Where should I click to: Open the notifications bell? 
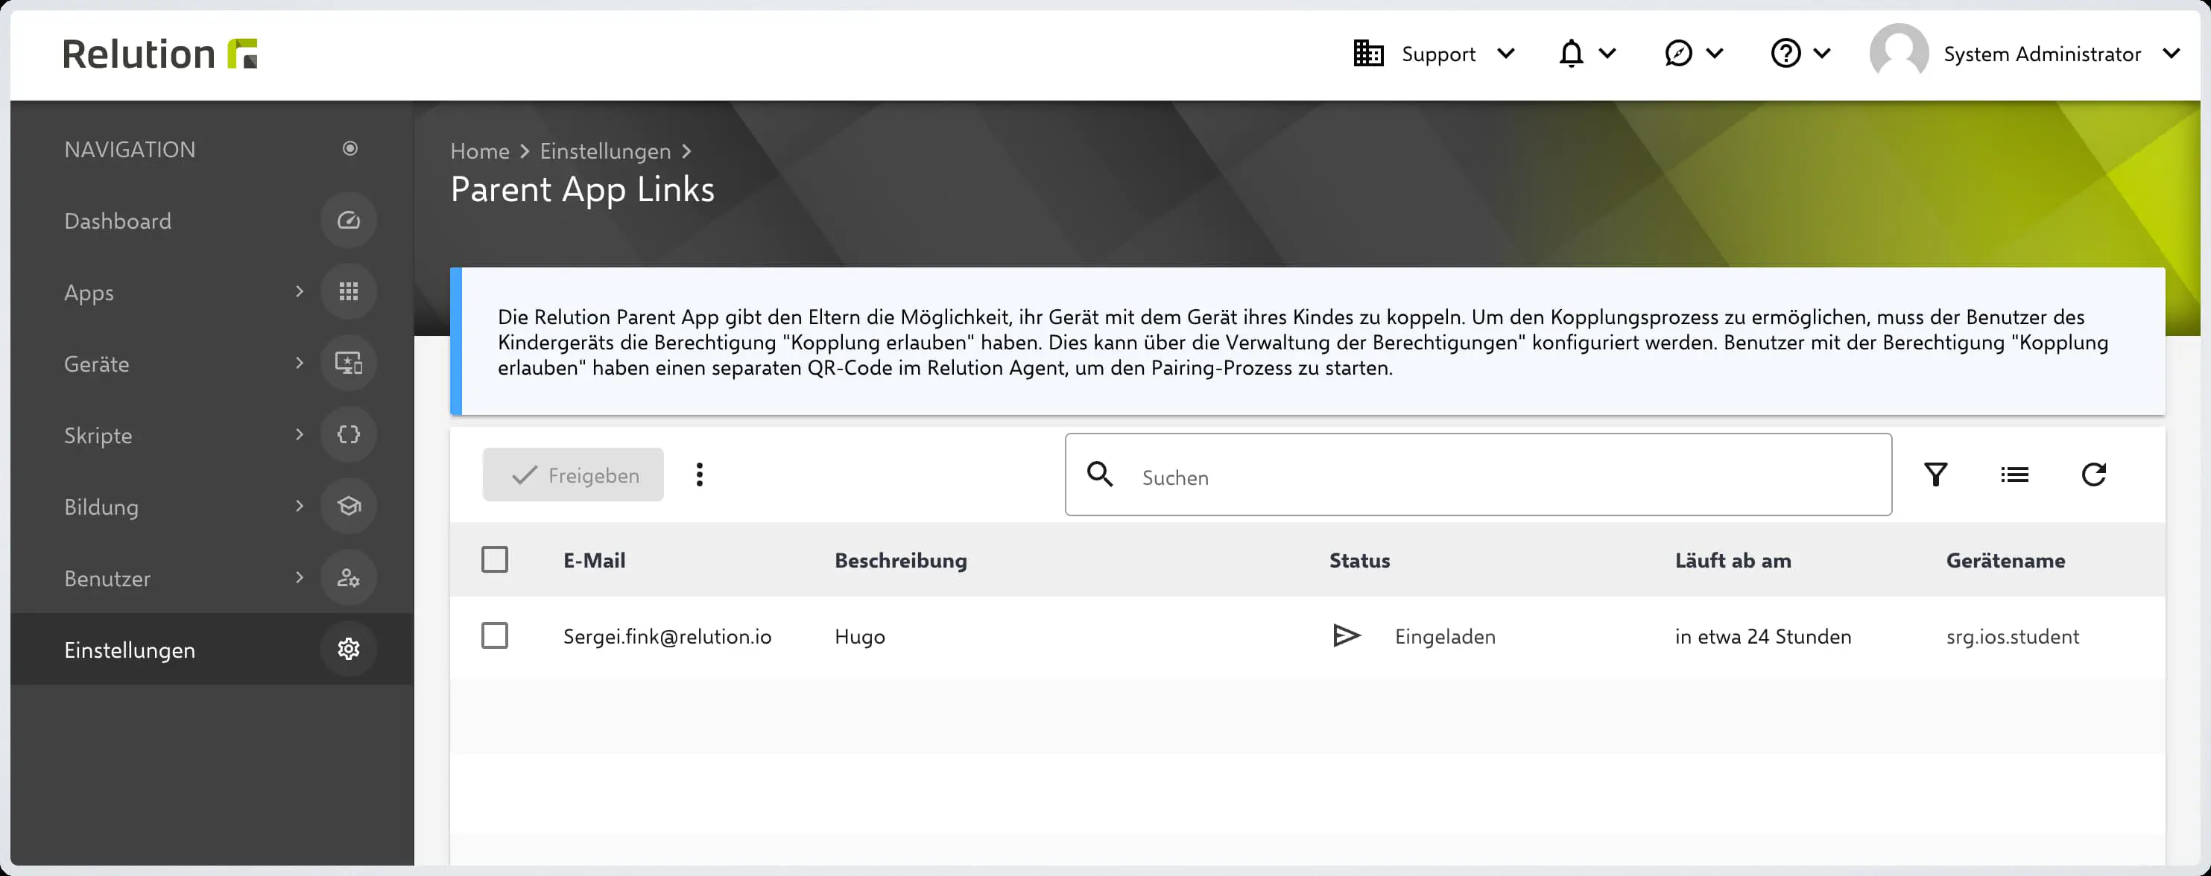tap(1572, 54)
